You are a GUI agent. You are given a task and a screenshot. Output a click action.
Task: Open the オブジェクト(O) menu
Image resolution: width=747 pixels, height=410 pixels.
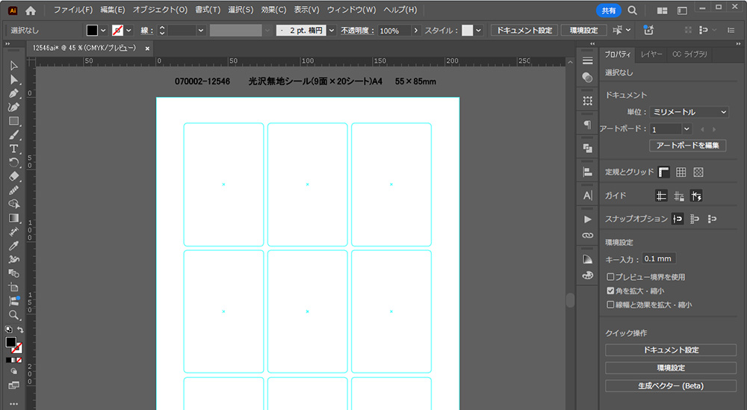point(160,10)
